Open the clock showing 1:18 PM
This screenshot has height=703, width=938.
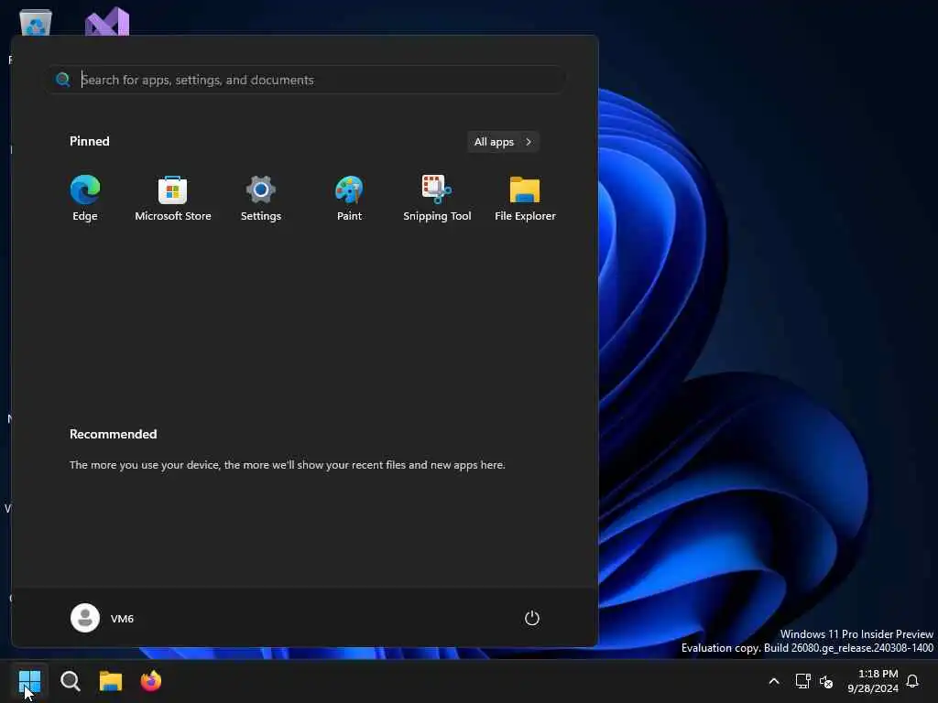click(x=872, y=681)
